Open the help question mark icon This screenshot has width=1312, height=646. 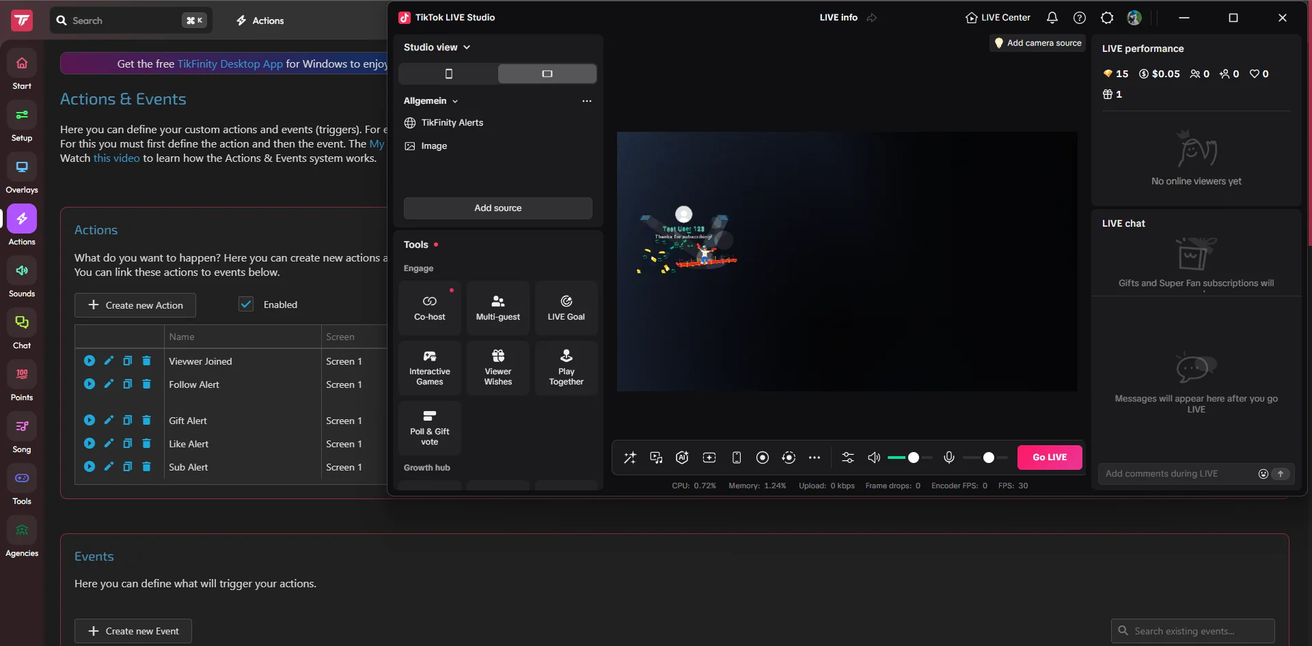[1080, 18]
